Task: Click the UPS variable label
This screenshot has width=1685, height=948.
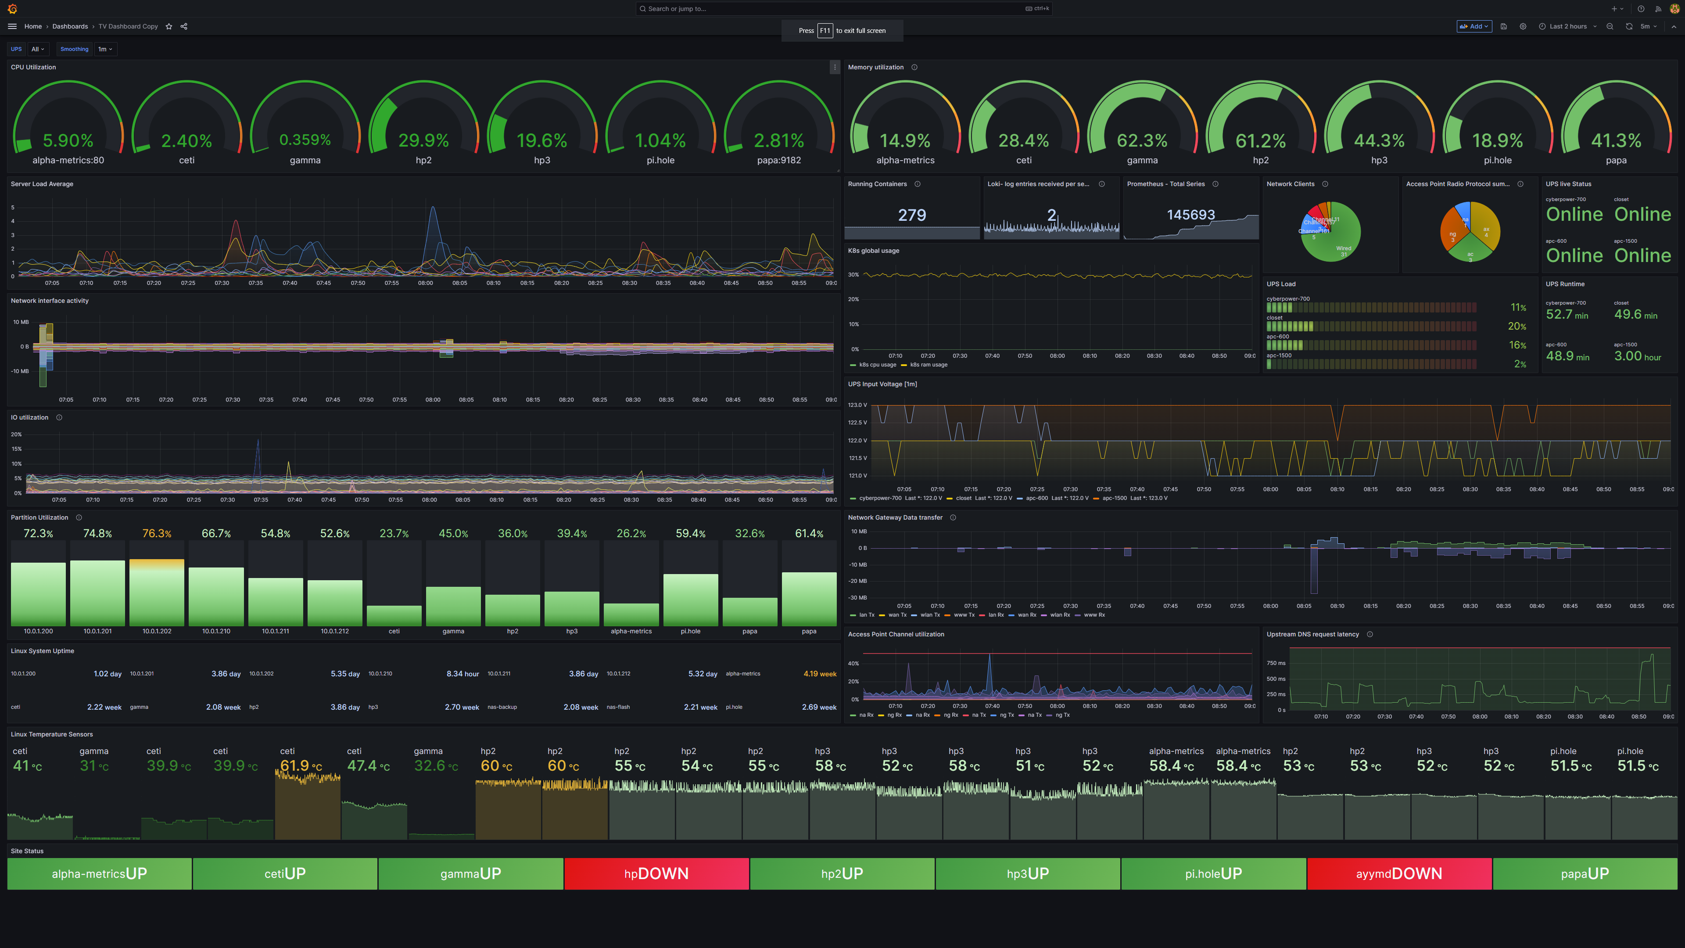Action: pos(16,49)
